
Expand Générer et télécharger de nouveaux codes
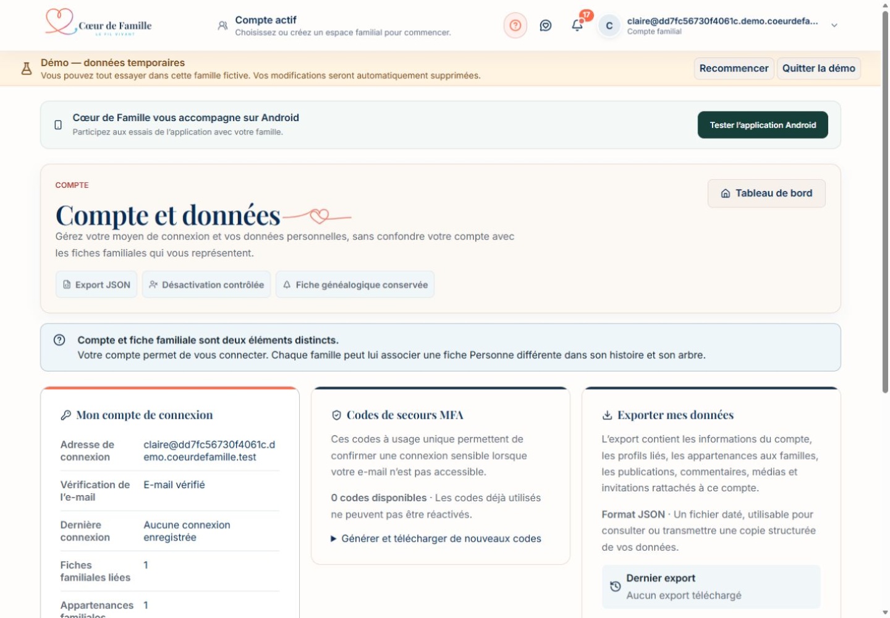436,539
